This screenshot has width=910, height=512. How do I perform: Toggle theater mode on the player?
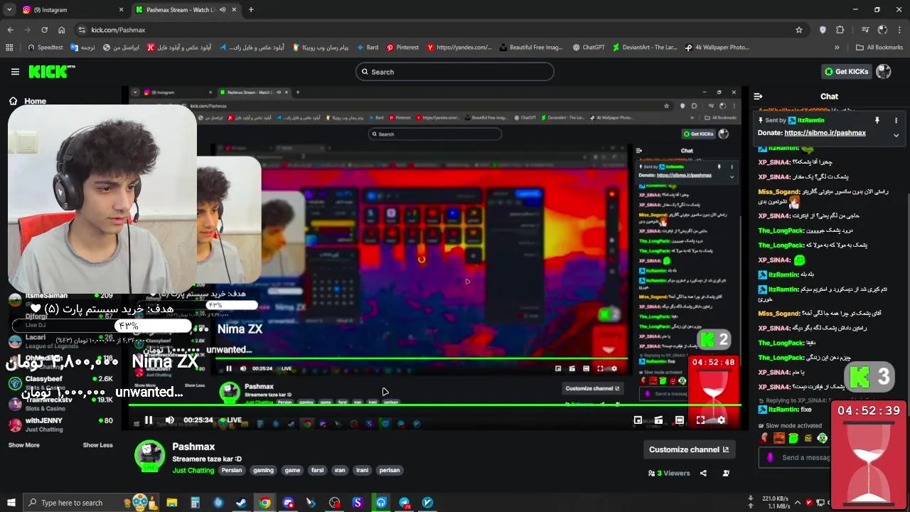pos(680,420)
